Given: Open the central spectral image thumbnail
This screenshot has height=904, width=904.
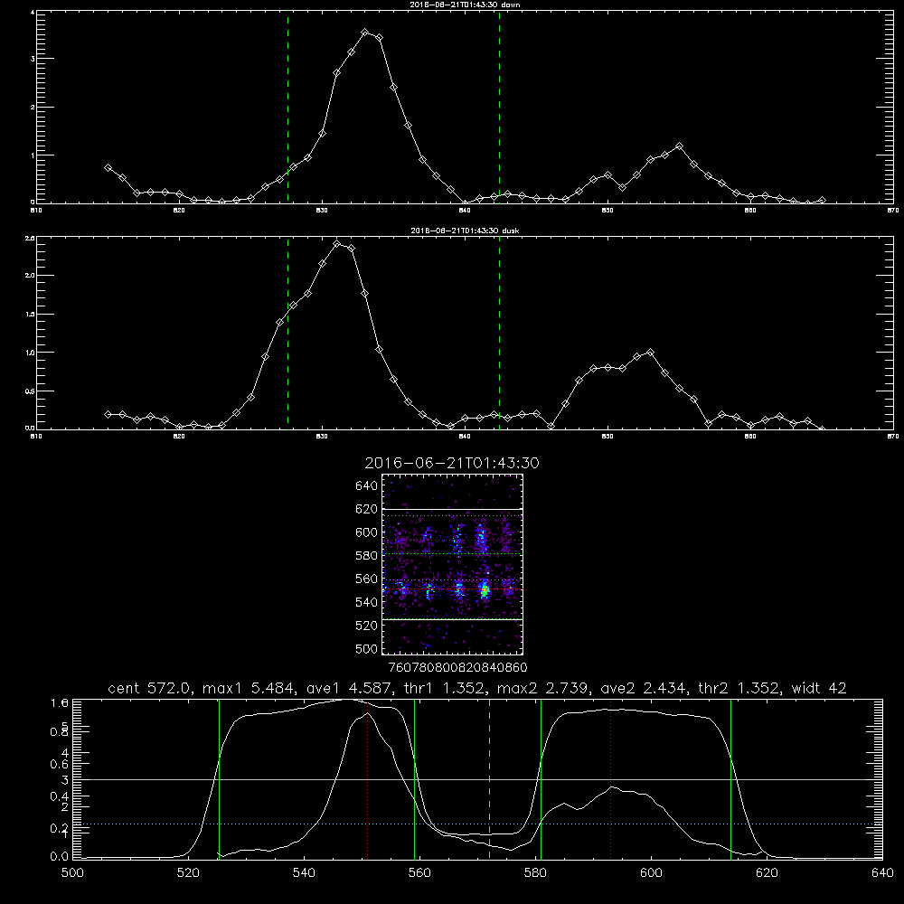Looking at the screenshot, I should click(452, 564).
